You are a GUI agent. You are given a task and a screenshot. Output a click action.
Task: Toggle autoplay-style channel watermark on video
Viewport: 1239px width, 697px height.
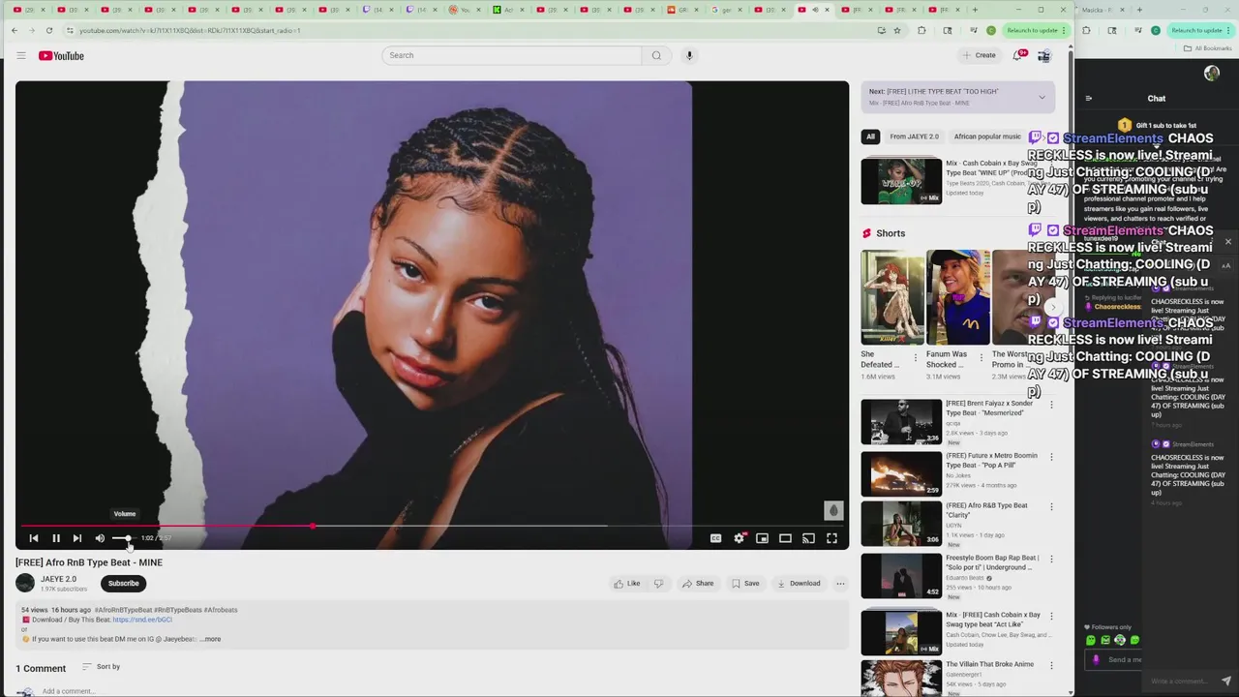pos(833,510)
